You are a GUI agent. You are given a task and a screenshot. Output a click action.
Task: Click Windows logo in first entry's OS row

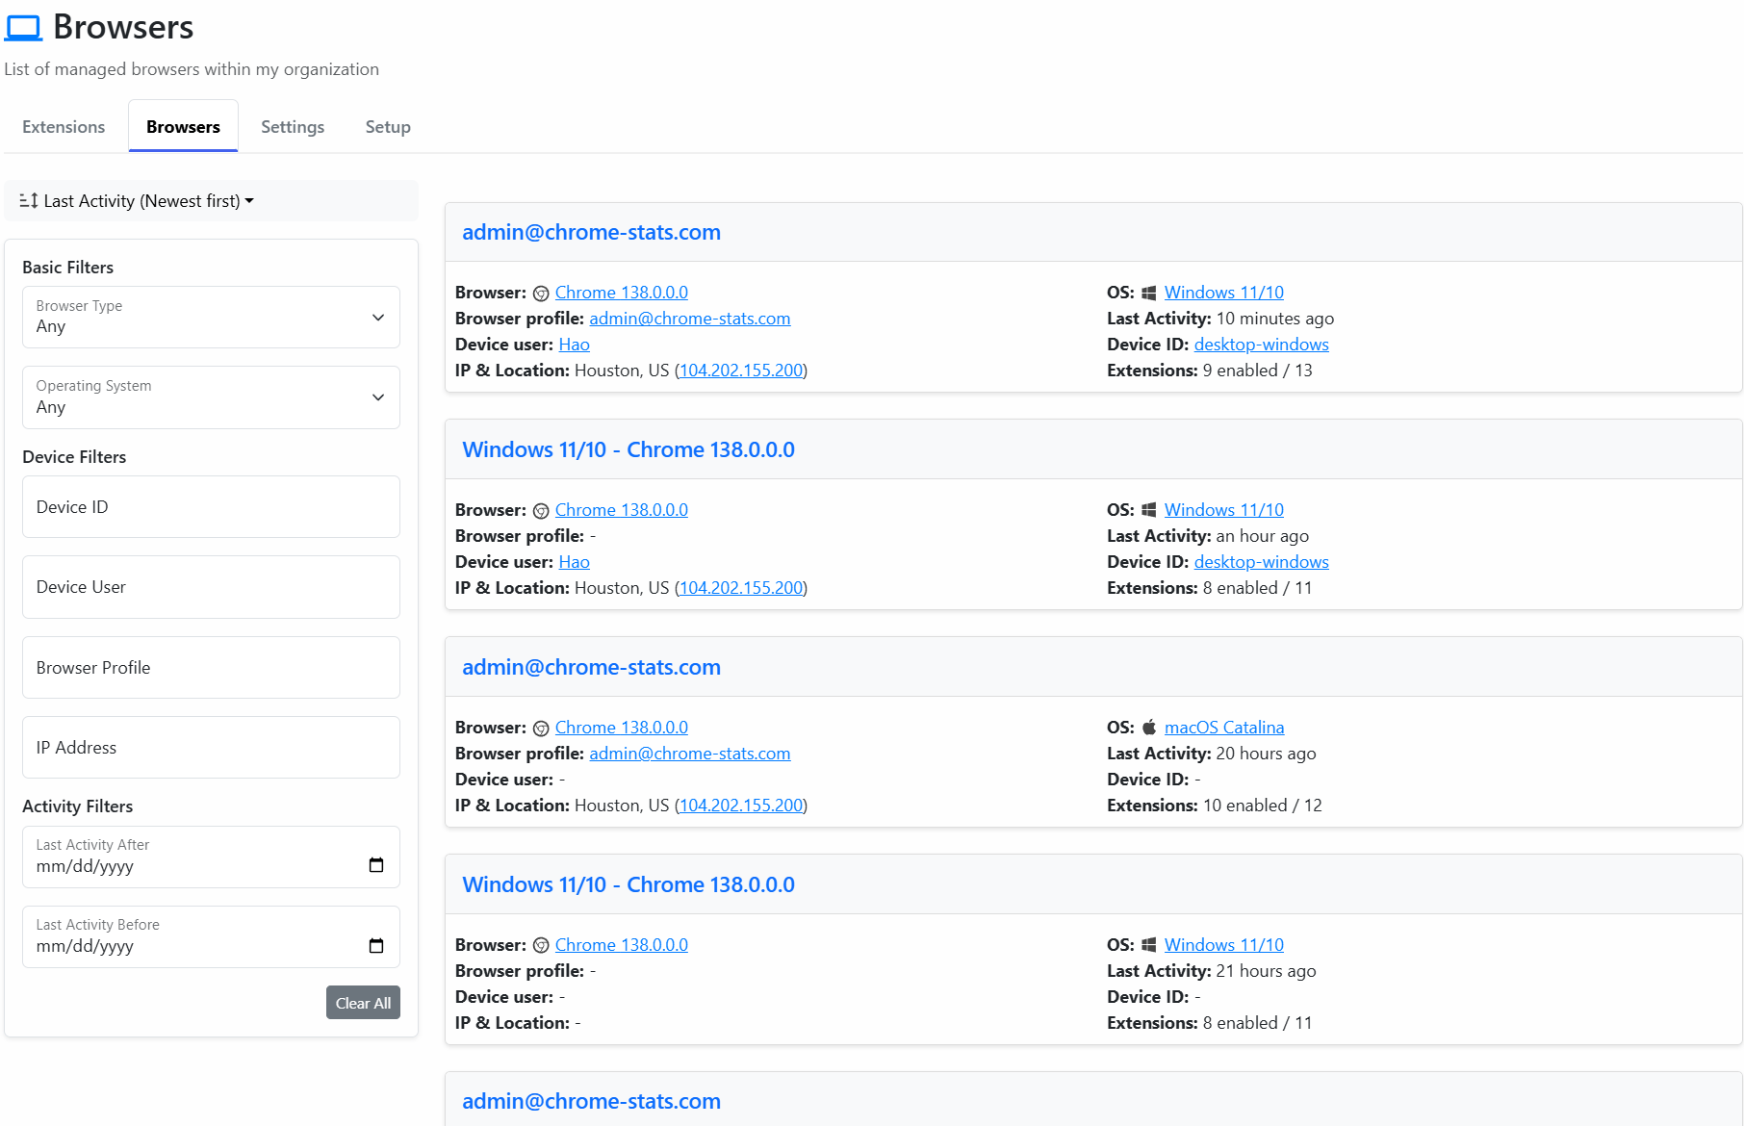click(x=1148, y=293)
